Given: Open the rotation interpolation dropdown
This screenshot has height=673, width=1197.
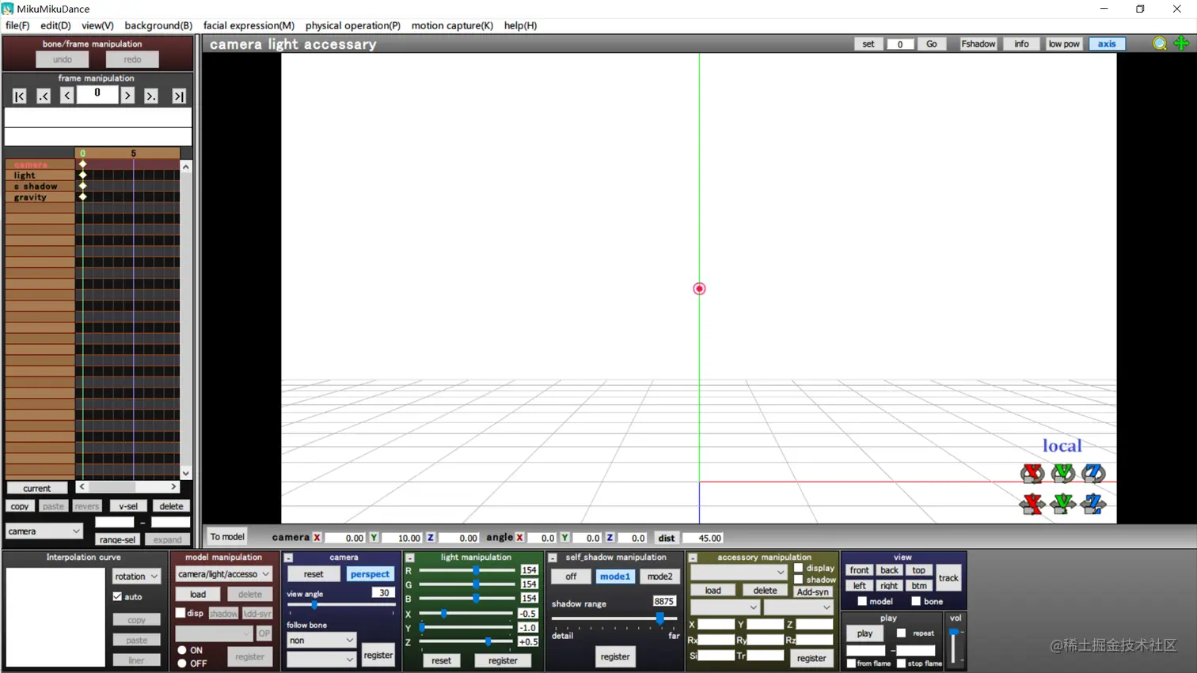Looking at the screenshot, I should 136,577.
